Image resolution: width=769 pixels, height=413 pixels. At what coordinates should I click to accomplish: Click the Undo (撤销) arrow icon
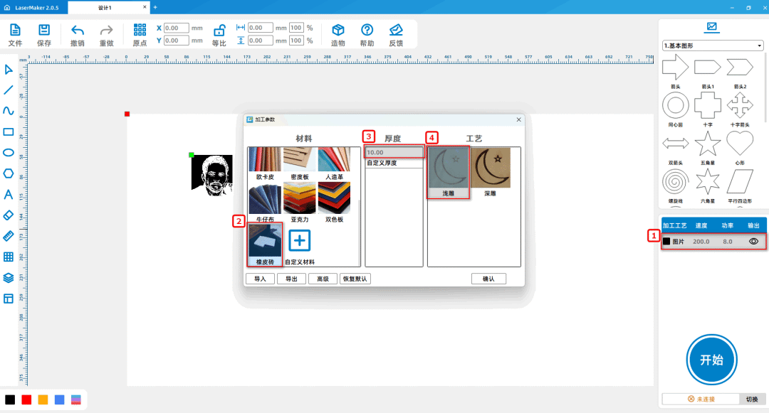click(x=78, y=30)
